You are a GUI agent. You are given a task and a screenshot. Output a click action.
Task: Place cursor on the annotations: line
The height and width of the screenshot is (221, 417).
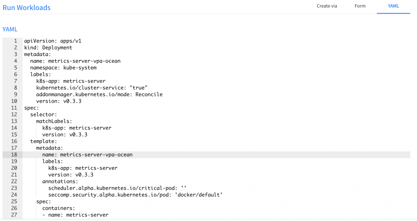coord(60,181)
